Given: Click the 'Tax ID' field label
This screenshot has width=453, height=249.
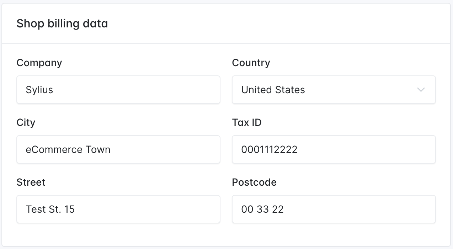Looking at the screenshot, I should pyautogui.click(x=247, y=123).
